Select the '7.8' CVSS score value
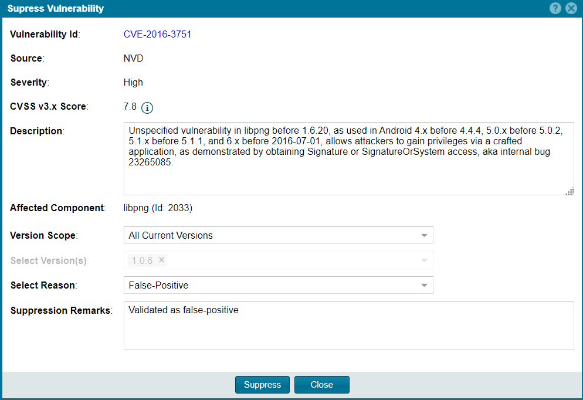The height and width of the screenshot is (400, 583). [x=130, y=106]
